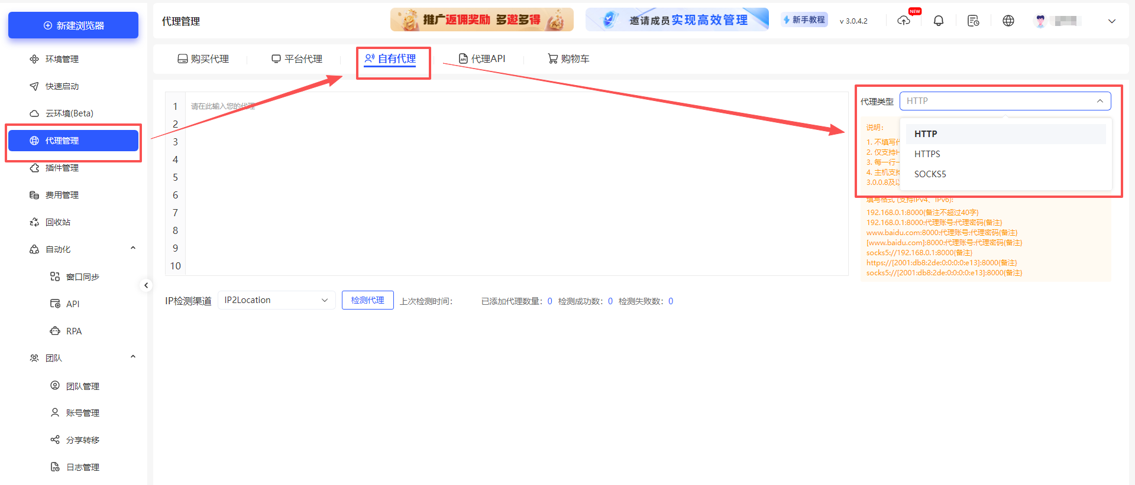Switch to the 代理API tab
The height and width of the screenshot is (485, 1135).
tap(482, 59)
